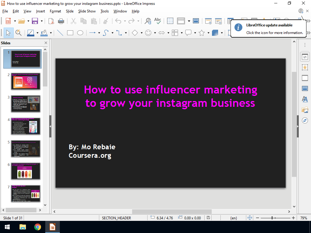The width and height of the screenshot is (311, 233).
Task: Toggle the Display Grid button
Action: [170, 21]
